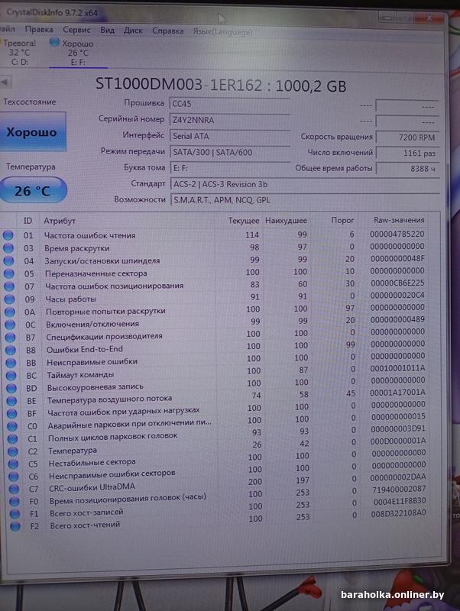Viewport: 460px width, 611px height.
Task: Click the Интерфейс field Serial ATA
Action: (x=229, y=136)
